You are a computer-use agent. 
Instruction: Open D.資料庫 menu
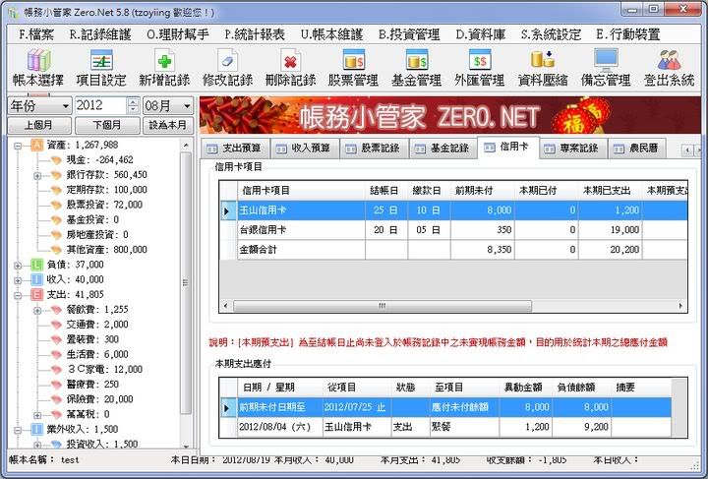click(x=481, y=34)
